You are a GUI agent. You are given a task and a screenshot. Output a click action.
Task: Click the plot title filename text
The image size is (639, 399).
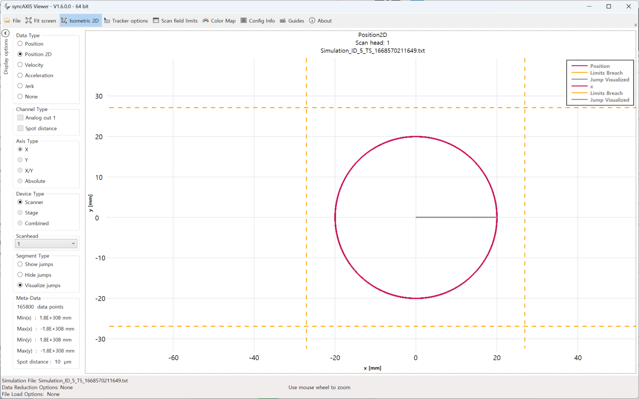coord(372,51)
